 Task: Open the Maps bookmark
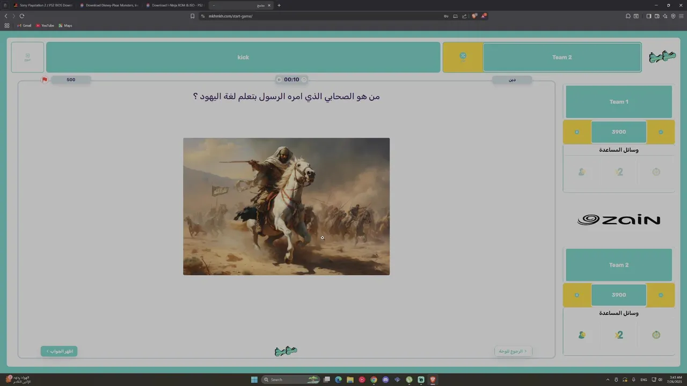65,25
